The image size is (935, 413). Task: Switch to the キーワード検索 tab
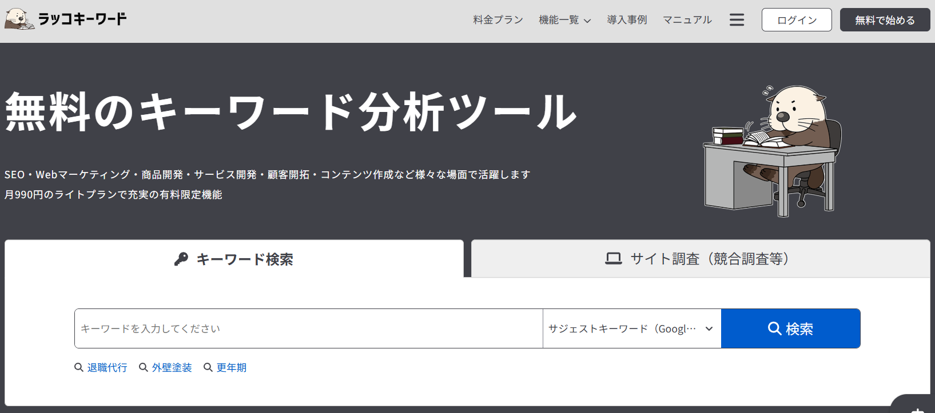tap(234, 259)
